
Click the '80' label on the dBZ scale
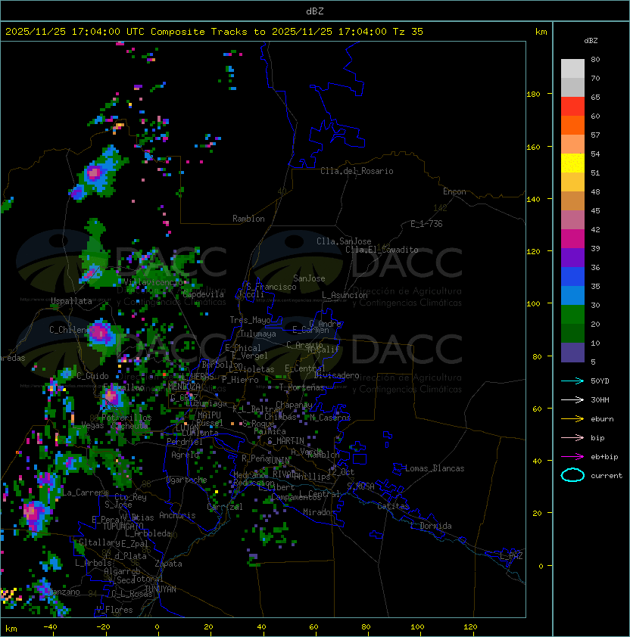[x=595, y=60]
